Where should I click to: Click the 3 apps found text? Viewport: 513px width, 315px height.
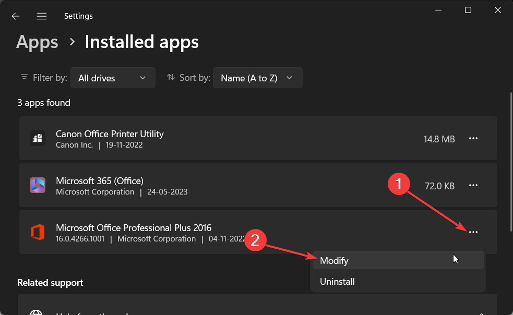[x=44, y=103]
